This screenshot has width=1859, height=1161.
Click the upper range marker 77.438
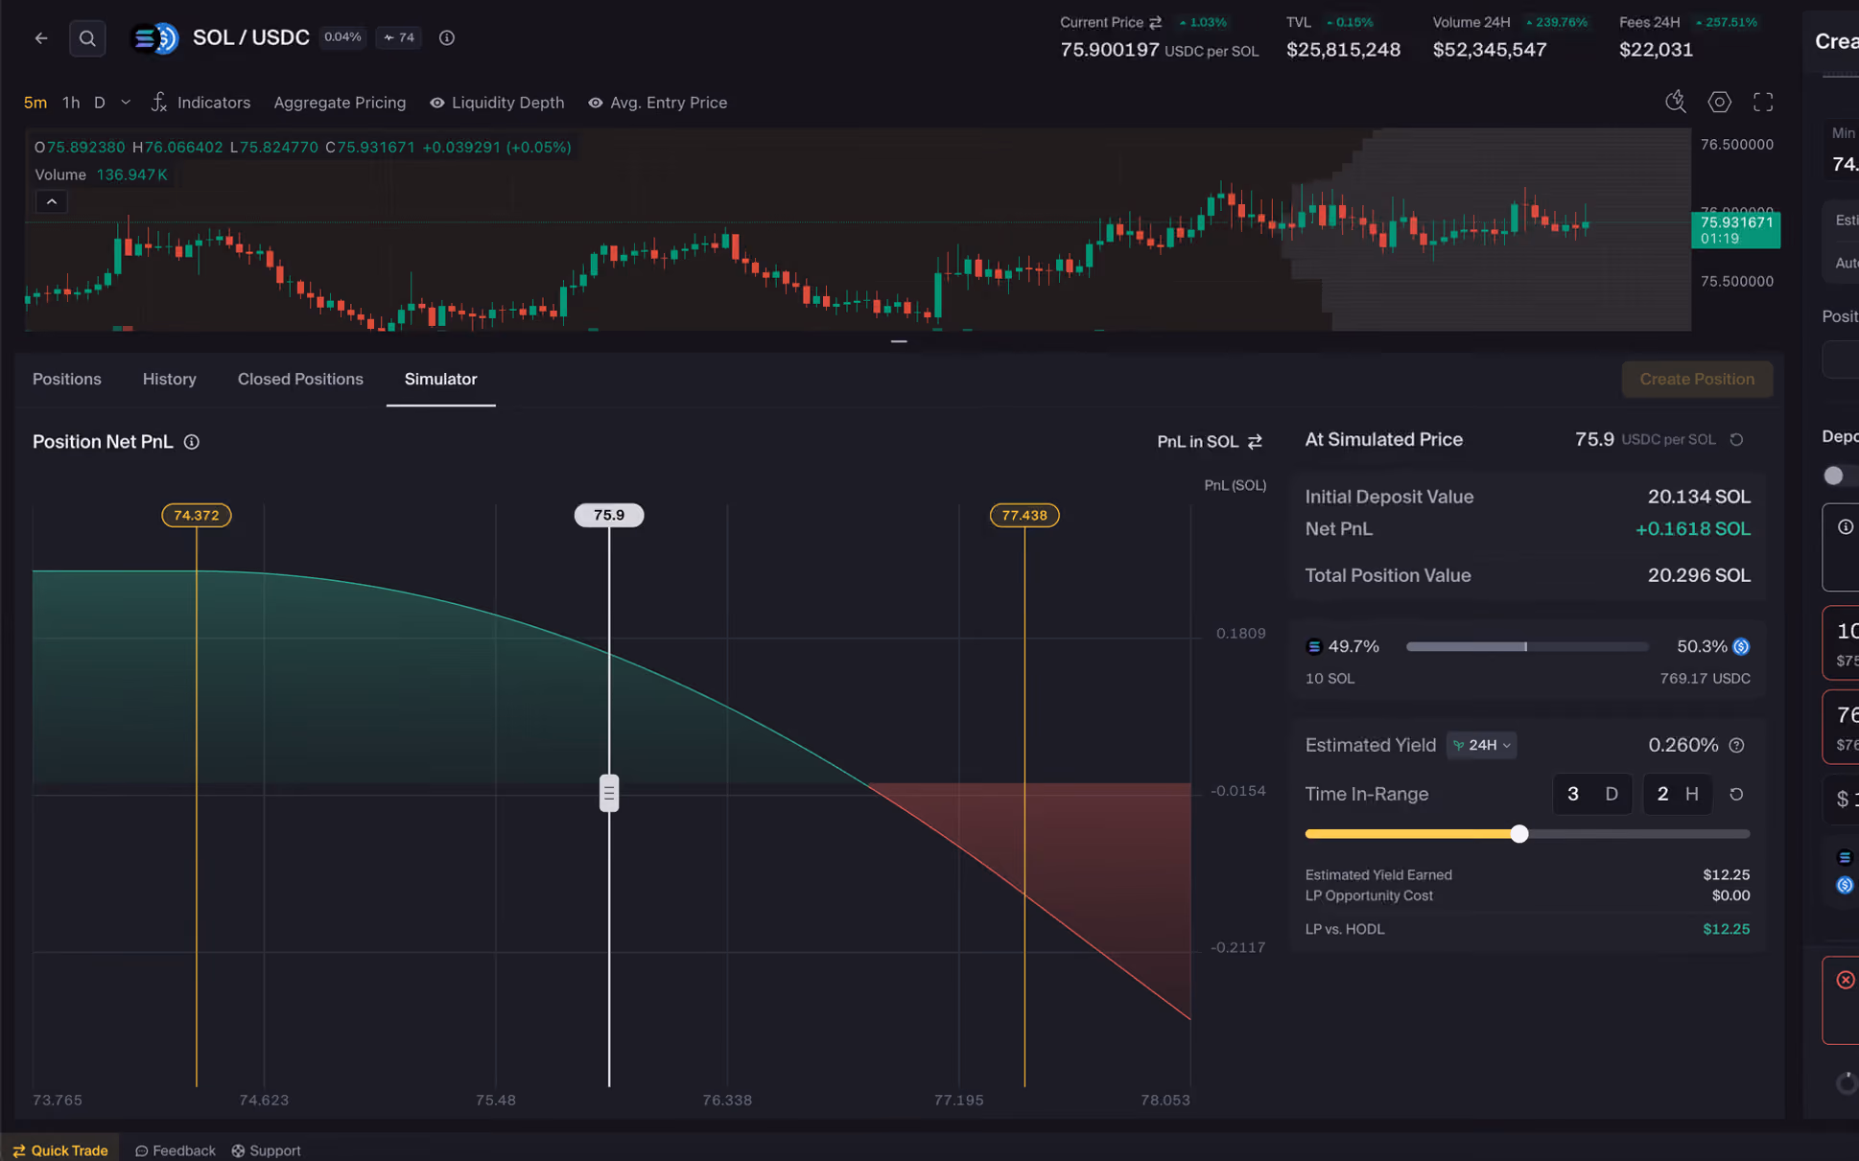(1024, 515)
